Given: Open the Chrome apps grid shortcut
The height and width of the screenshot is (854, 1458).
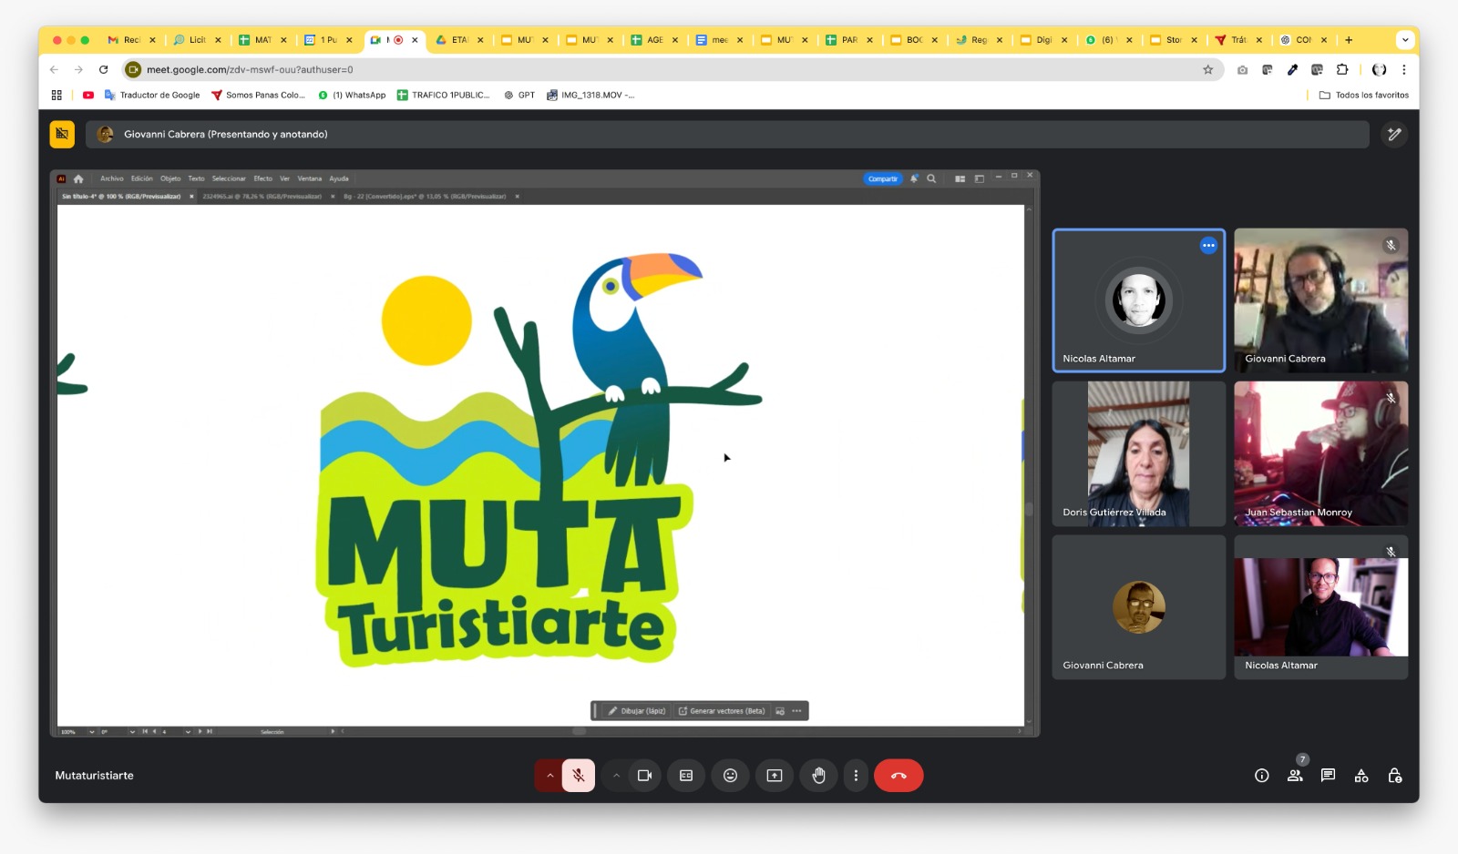Looking at the screenshot, I should [56, 95].
